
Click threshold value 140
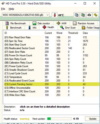pyautogui.click(x=70, y=48)
